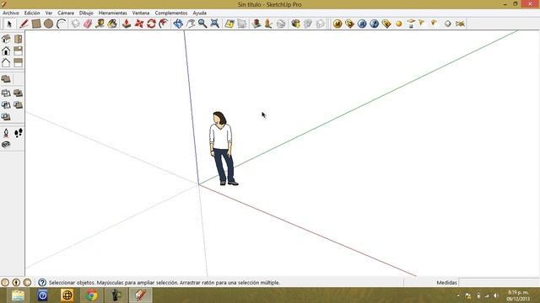Open the Complementos menu
Screen dimensions: 540x303
[x=171, y=13]
